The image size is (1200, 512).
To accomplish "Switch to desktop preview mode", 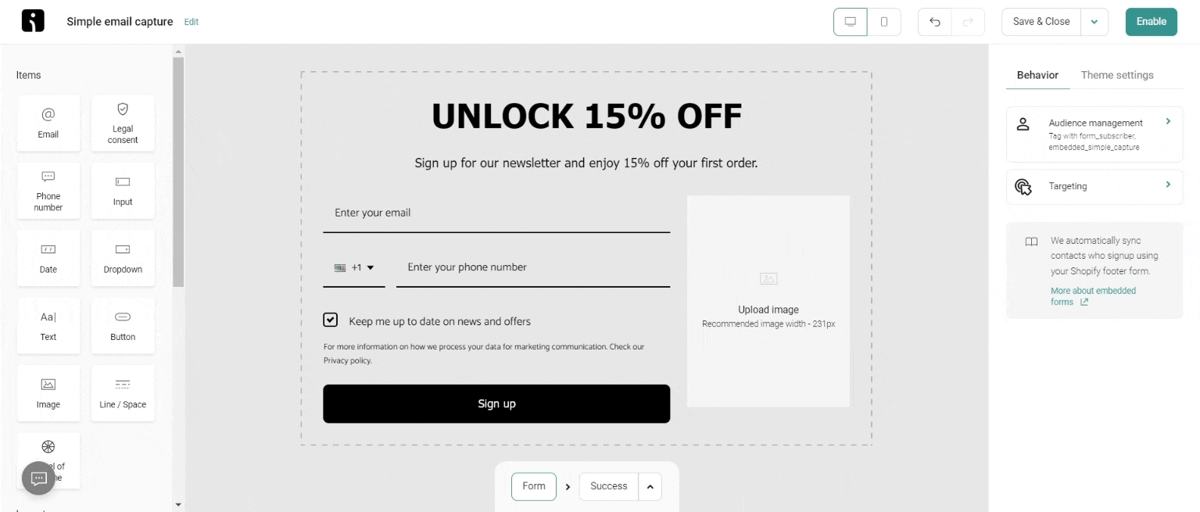I will pos(849,22).
